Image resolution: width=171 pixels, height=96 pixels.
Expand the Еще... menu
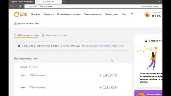(124, 14)
